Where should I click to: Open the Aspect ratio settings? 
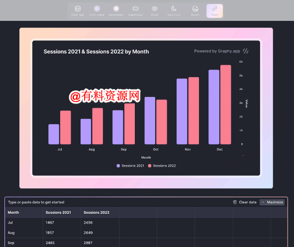click(x=135, y=10)
